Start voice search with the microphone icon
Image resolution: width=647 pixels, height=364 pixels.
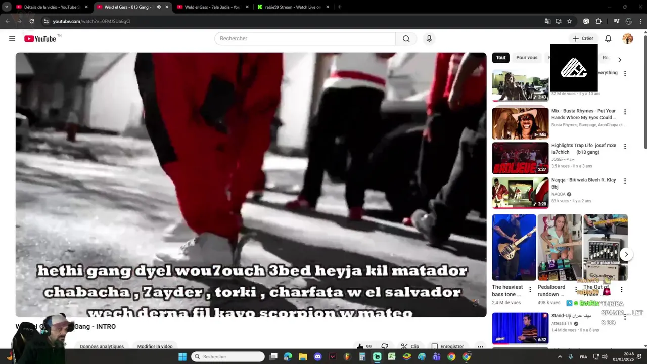[x=429, y=39]
